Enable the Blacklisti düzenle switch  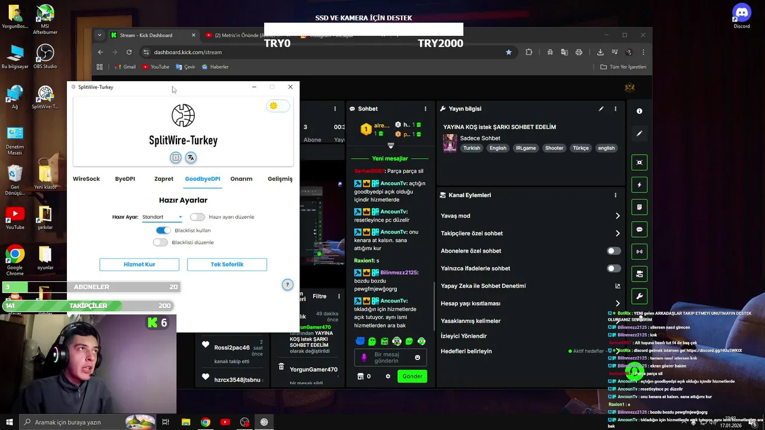[x=160, y=242]
